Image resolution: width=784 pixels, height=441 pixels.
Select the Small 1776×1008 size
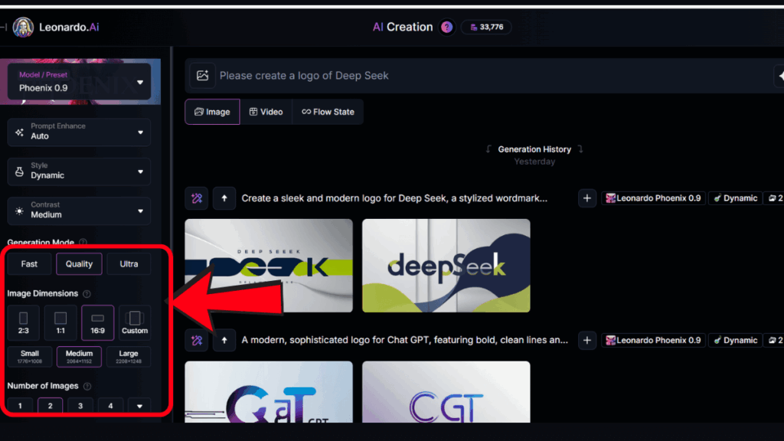30,357
